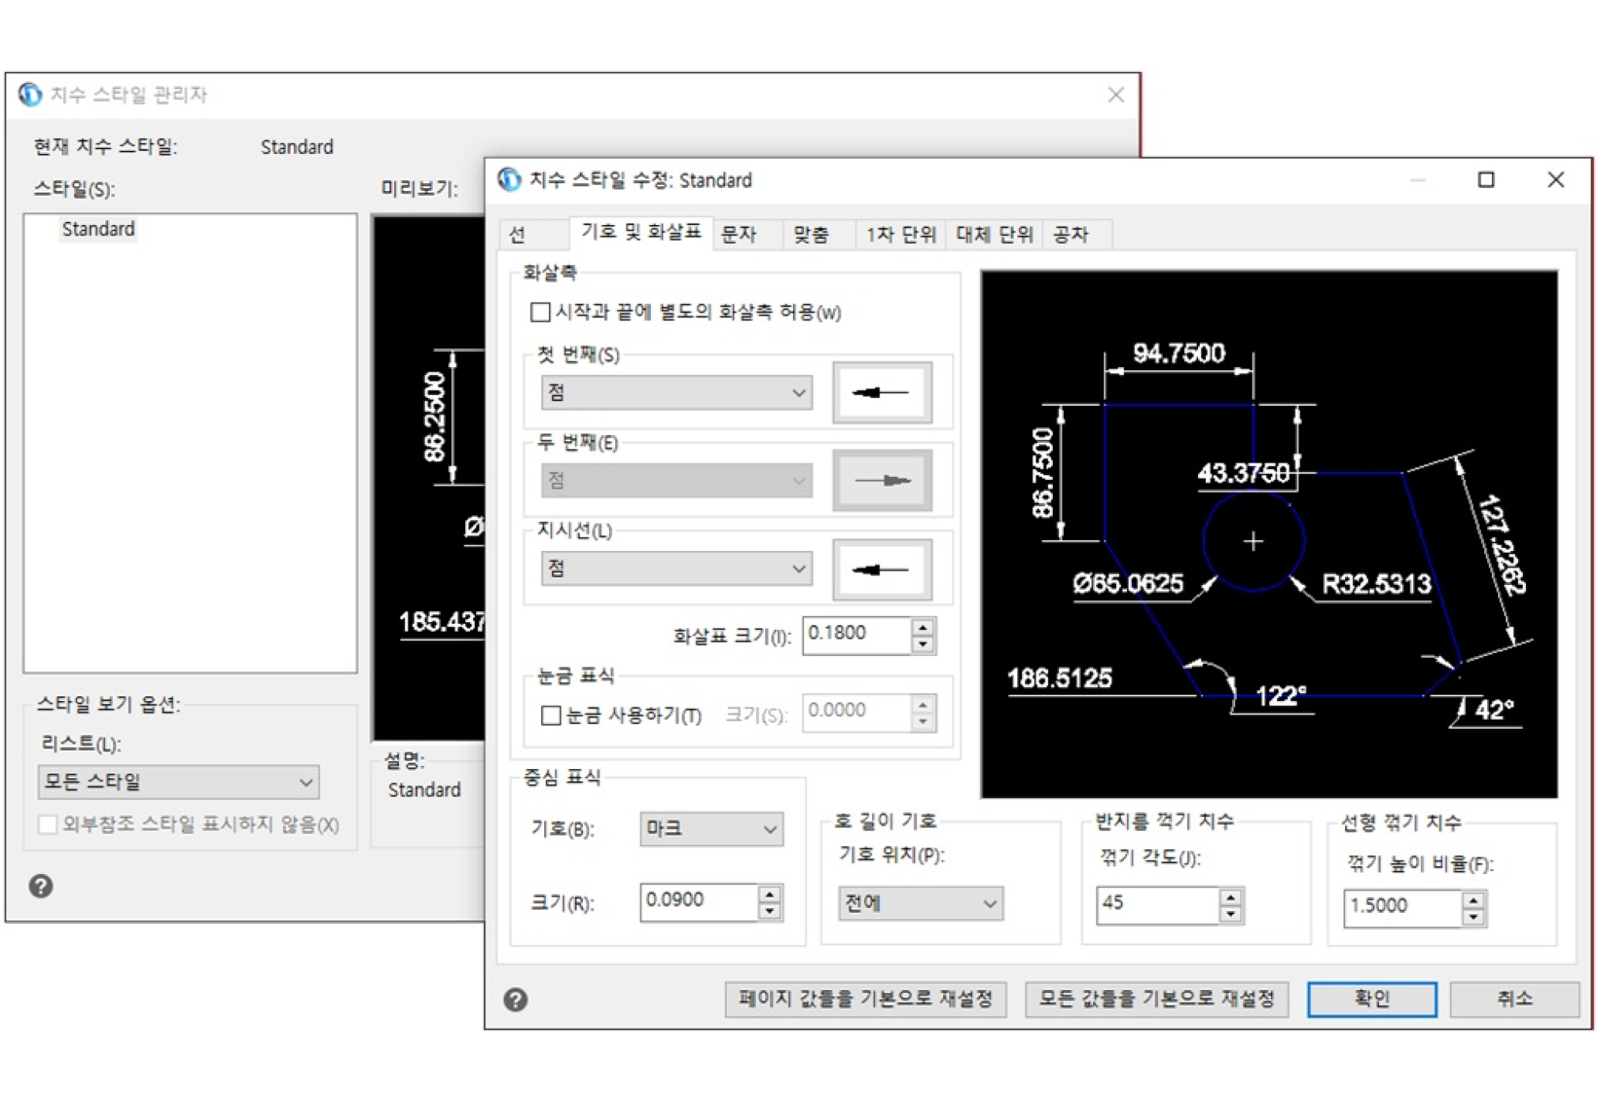Viewport: 1597px width, 1099px height.
Task: Increase 꺾기 높이 비율 with the up spinner
Action: point(1473,900)
